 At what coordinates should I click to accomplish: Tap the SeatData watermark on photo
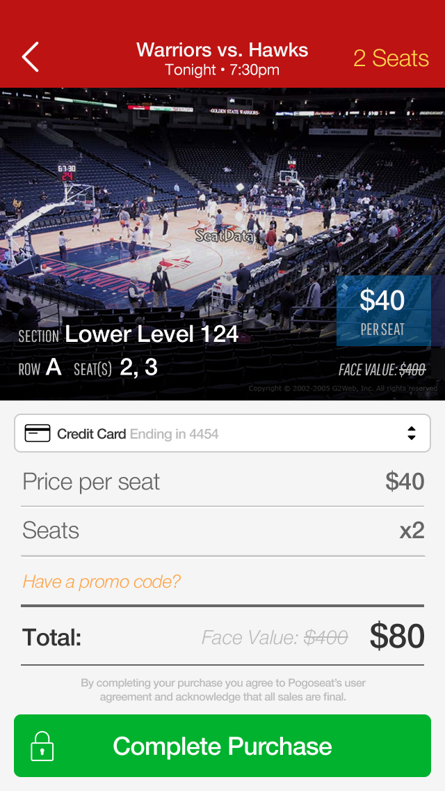click(224, 236)
